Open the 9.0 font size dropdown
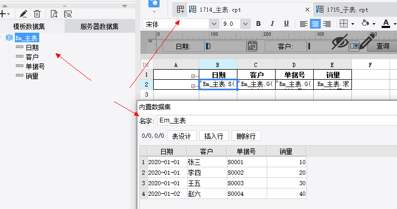 tap(245, 24)
